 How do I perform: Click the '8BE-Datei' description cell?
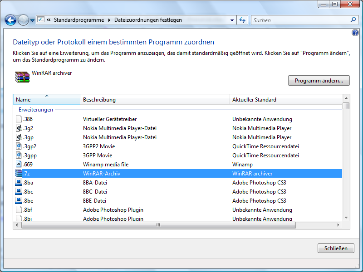(x=94, y=201)
